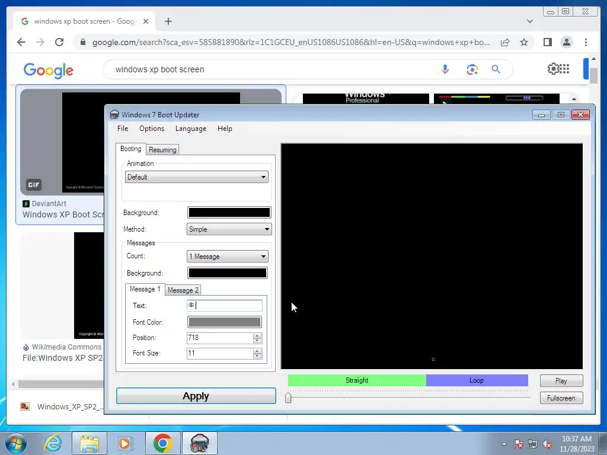
Task: Search by voice microphone icon
Action: [x=445, y=69]
